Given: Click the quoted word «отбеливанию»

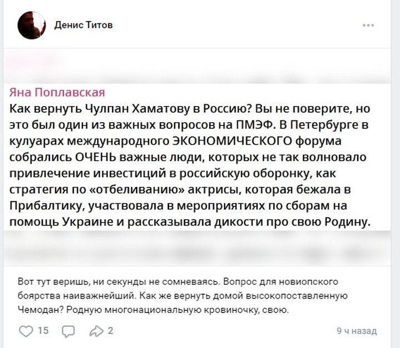Looking at the screenshot, I should click(x=138, y=189).
